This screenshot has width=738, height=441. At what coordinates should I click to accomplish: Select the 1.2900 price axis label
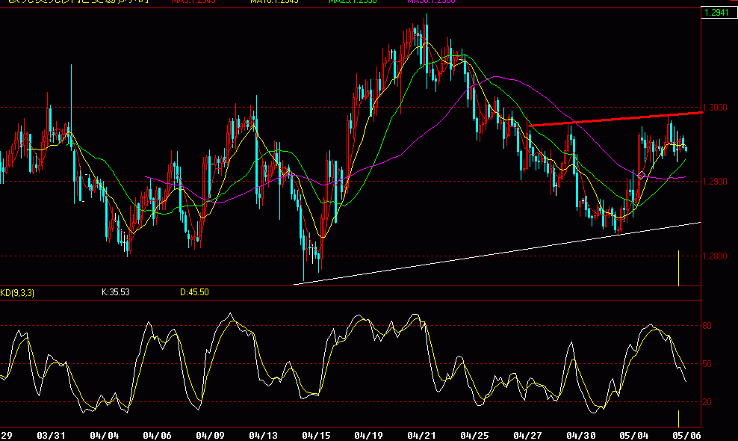pyautogui.click(x=716, y=182)
